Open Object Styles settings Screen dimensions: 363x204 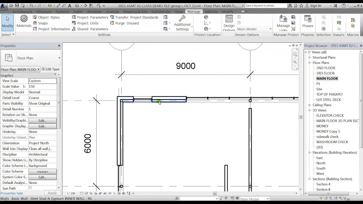(46, 17)
